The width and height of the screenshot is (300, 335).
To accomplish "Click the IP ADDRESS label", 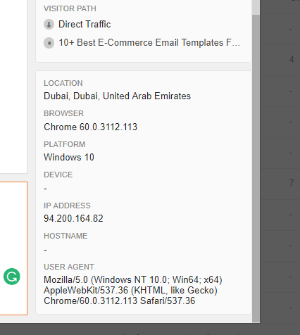I will [x=67, y=206].
